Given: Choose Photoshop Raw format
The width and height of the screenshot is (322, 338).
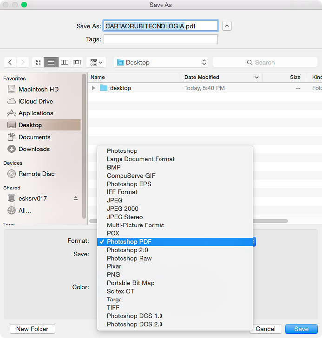Looking at the screenshot, I should [175, 258].
